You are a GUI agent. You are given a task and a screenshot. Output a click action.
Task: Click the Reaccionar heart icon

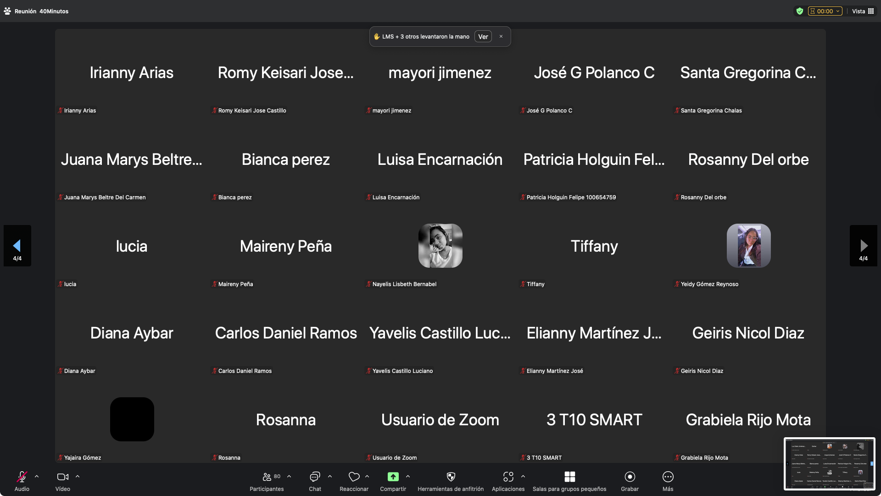tap(354, 477)
